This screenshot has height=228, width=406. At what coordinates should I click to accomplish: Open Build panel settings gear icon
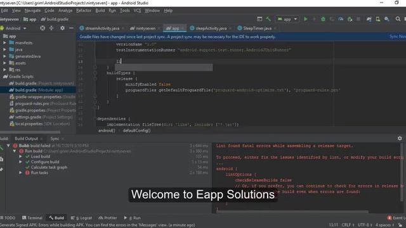click(400, 138)
